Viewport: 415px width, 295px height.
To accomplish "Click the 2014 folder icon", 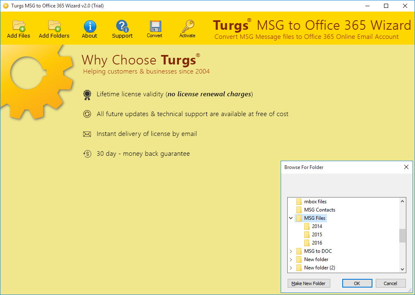I will point(307,226).
